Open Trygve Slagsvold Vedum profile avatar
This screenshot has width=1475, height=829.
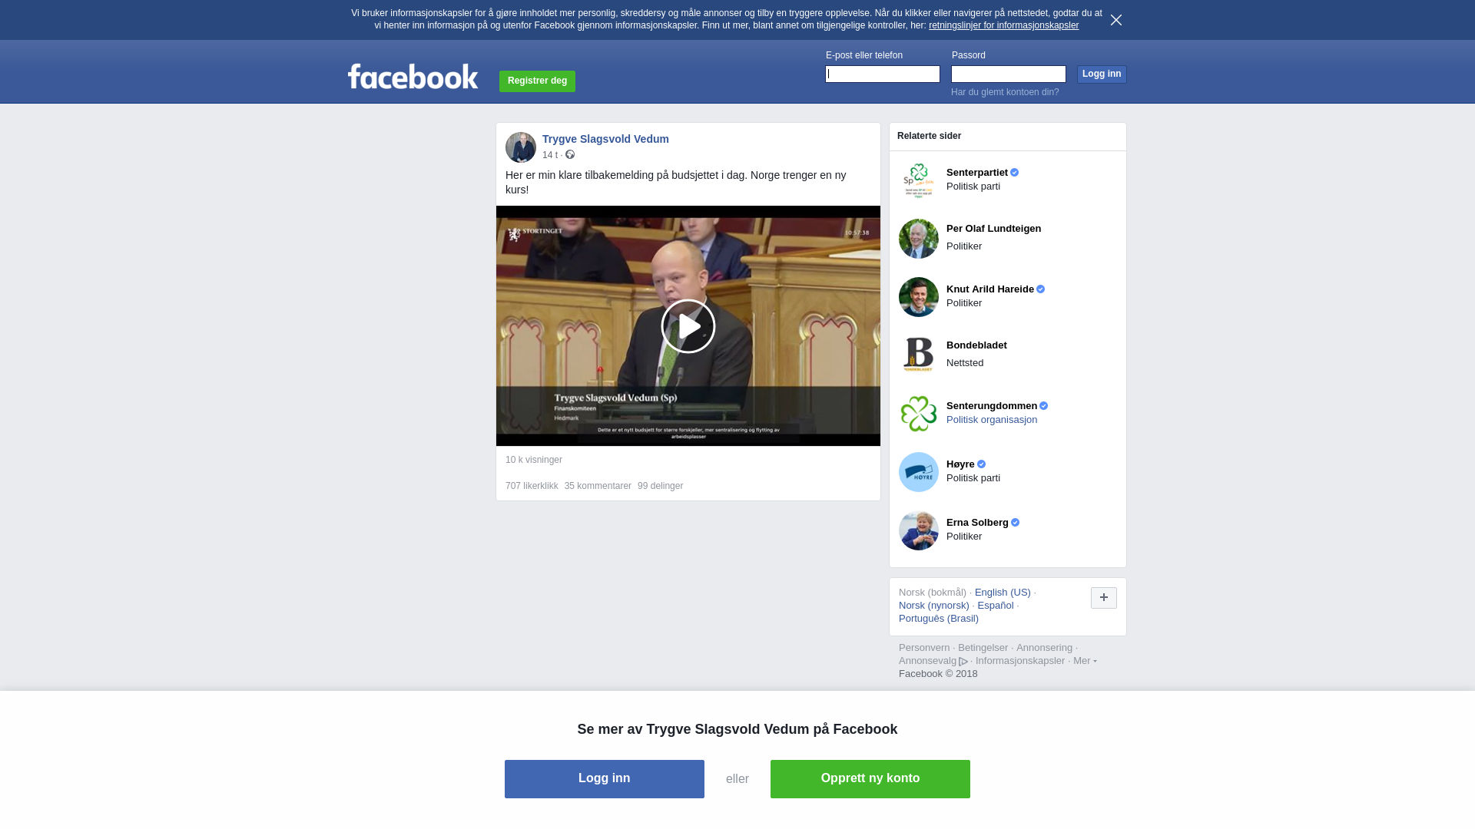[521, 147]
